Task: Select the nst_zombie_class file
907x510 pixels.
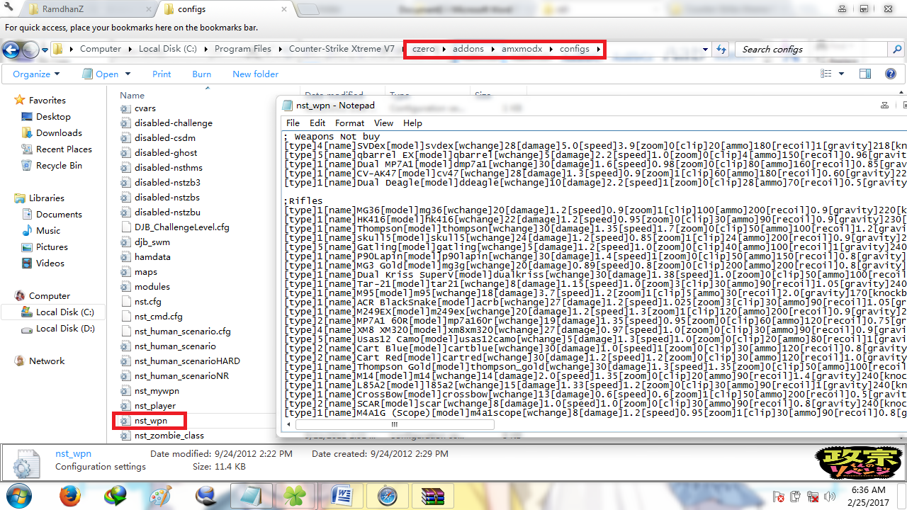Action: coord(162,436)
